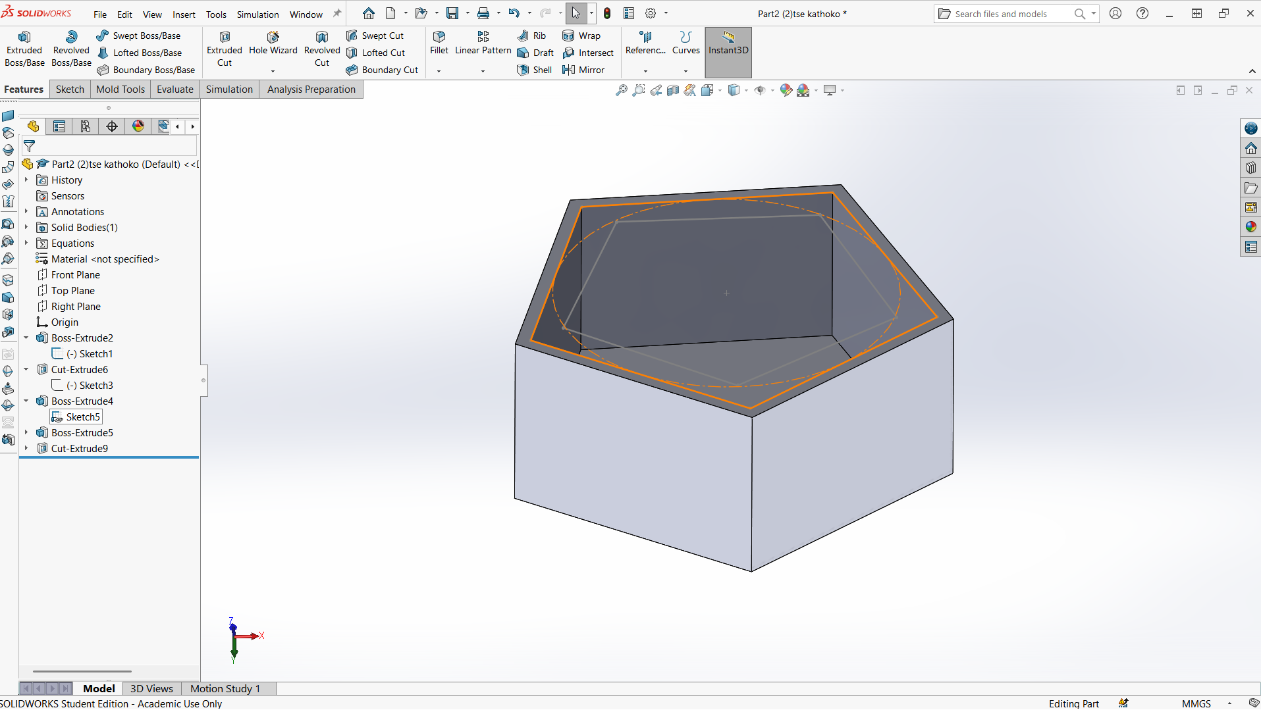
Task: Select the Revolved Boss/Base tool
Action: coord(71,49)
